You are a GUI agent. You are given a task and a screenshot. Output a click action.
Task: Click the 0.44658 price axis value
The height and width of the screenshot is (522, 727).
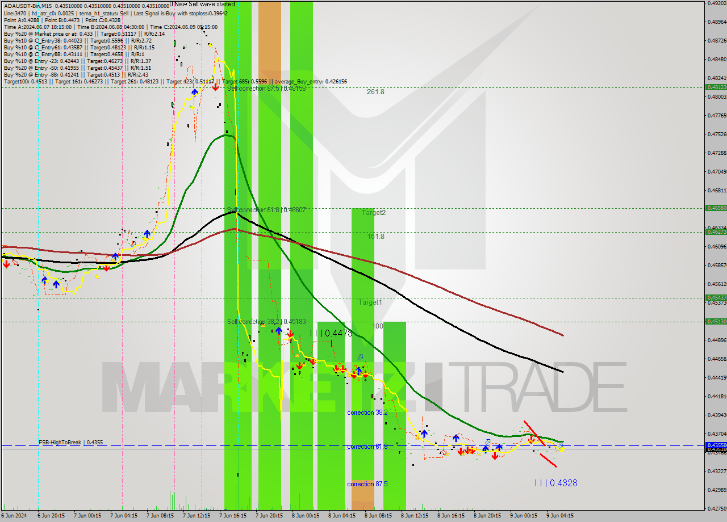[x=717, y=359]
